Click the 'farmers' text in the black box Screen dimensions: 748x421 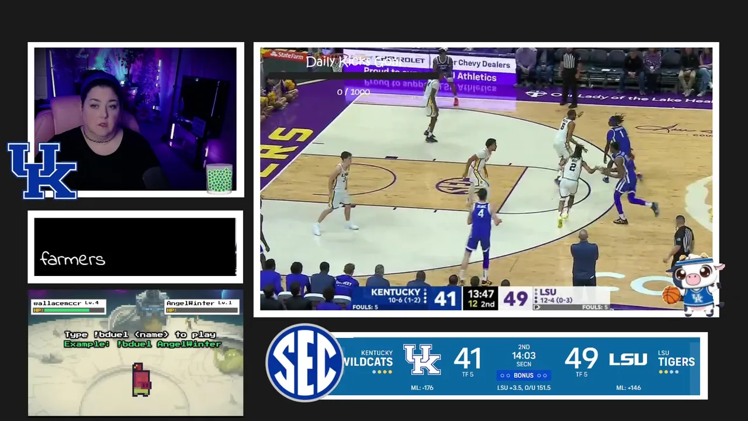pos(72,259)
